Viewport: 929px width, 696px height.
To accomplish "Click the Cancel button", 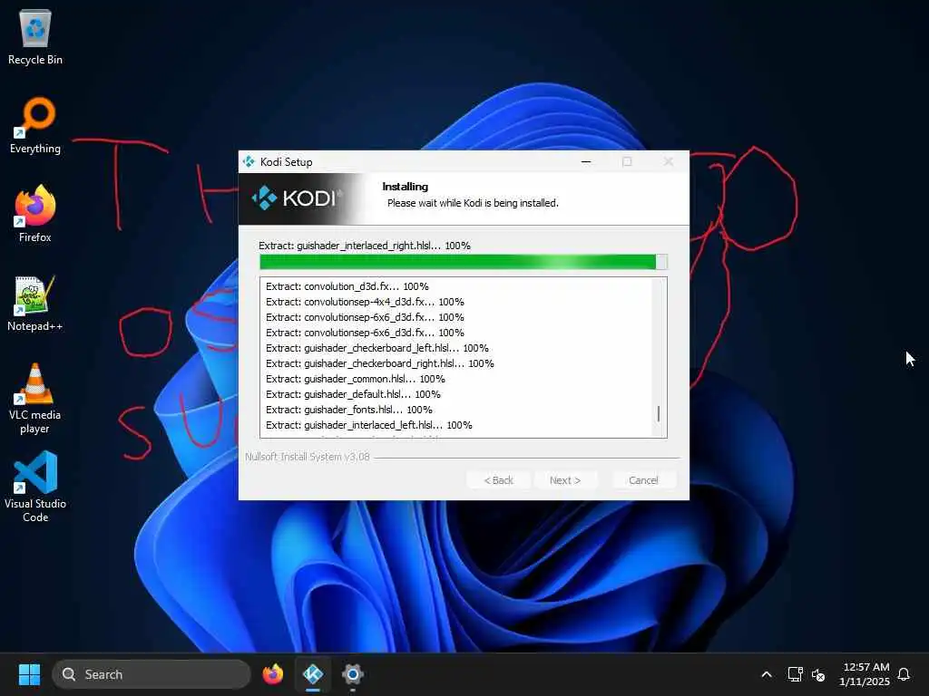I will point(643,480).
